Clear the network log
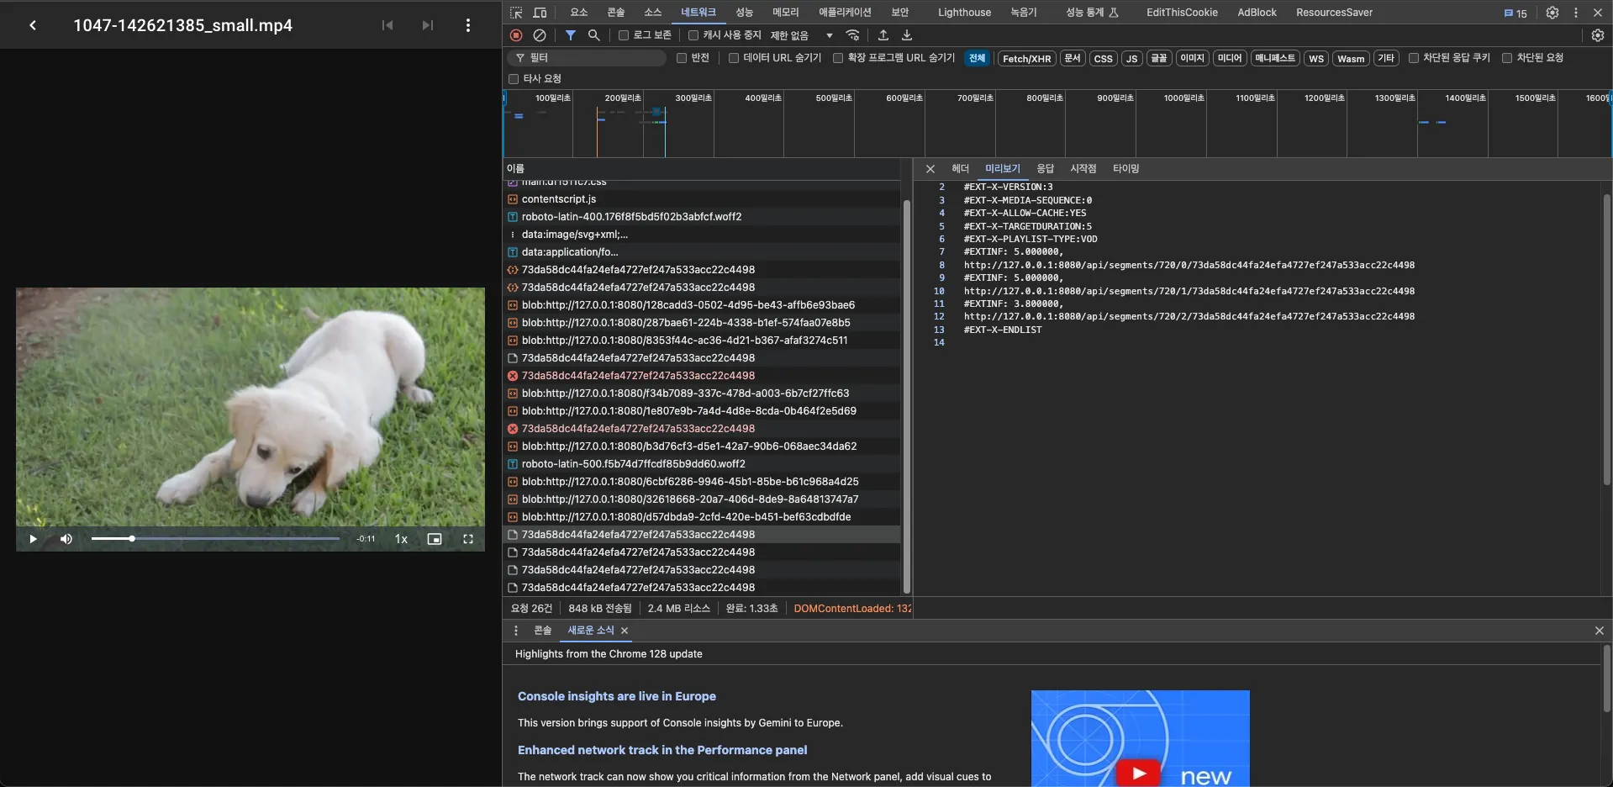The image size is (1613, 787). click(540, 35)
